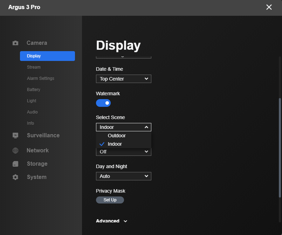Click the Camera section label
282x235 pixels.
point(37,43)
